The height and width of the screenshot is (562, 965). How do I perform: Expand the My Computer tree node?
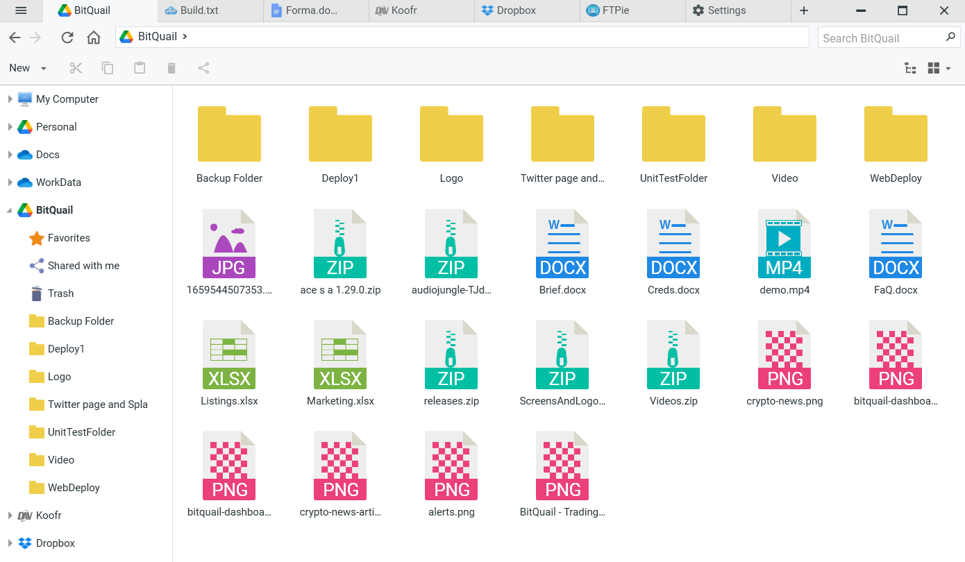[x=10, y=99]
